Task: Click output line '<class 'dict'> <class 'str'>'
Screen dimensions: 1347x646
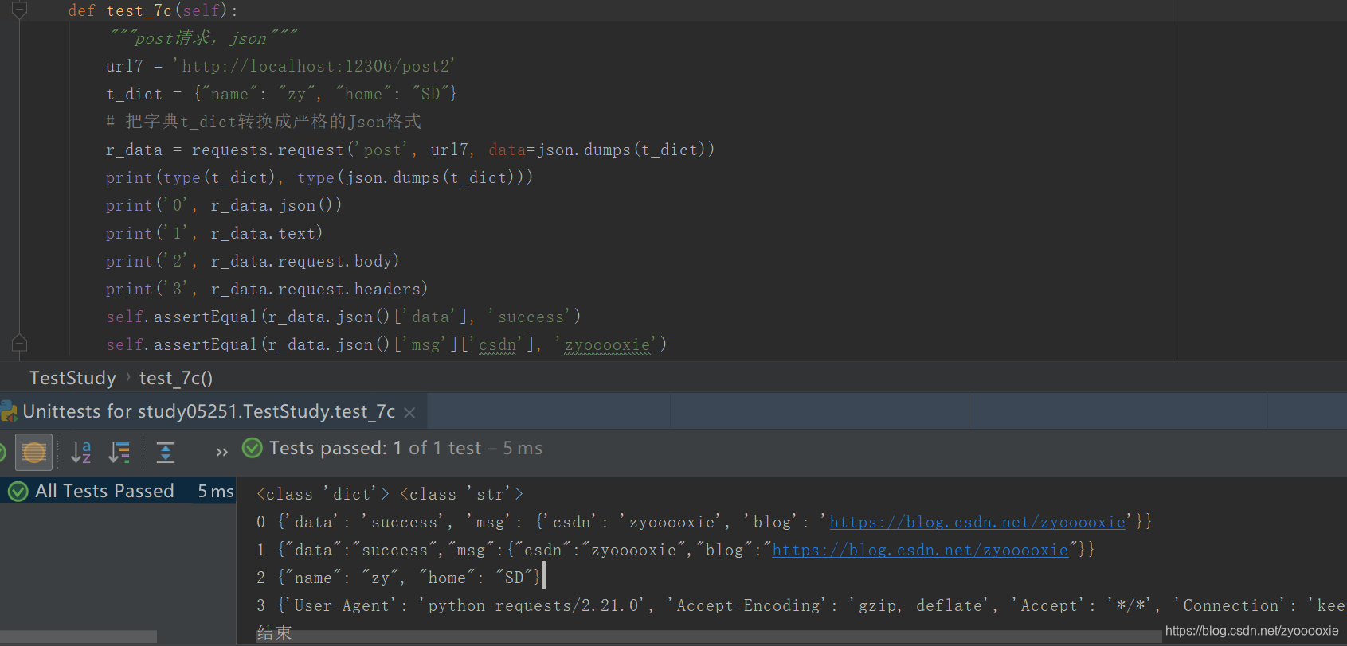Action: tap(390, 494)
